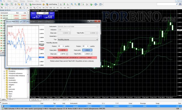182x110 pixels.
Task: Click the tile windows grid icon
Action: click(x=79, y=4)
